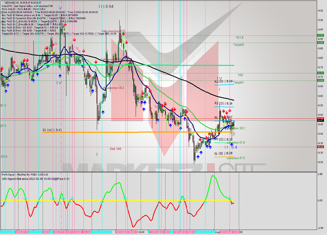
Task: Click the black 8.47 current price tag
Action: [320, 120]
